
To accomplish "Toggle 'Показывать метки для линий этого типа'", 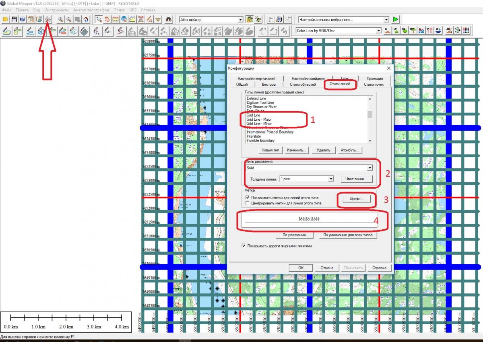I will pyautogui.click(x=248, y=198).
